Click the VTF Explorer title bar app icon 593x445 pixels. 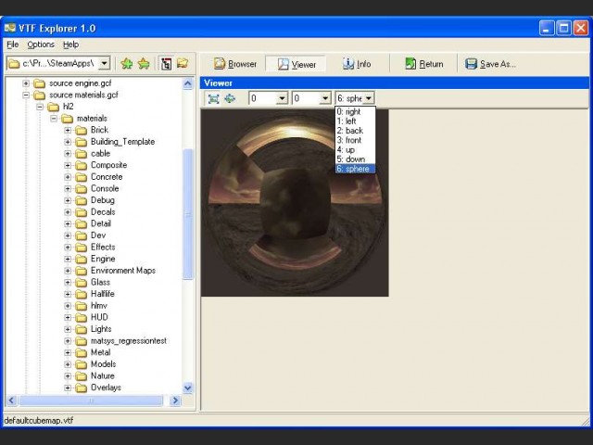[x=10, y=28]
